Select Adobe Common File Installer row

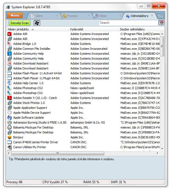[32, 49]
